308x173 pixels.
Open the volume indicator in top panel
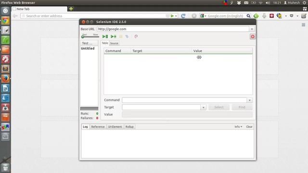(x=268, y=3)
